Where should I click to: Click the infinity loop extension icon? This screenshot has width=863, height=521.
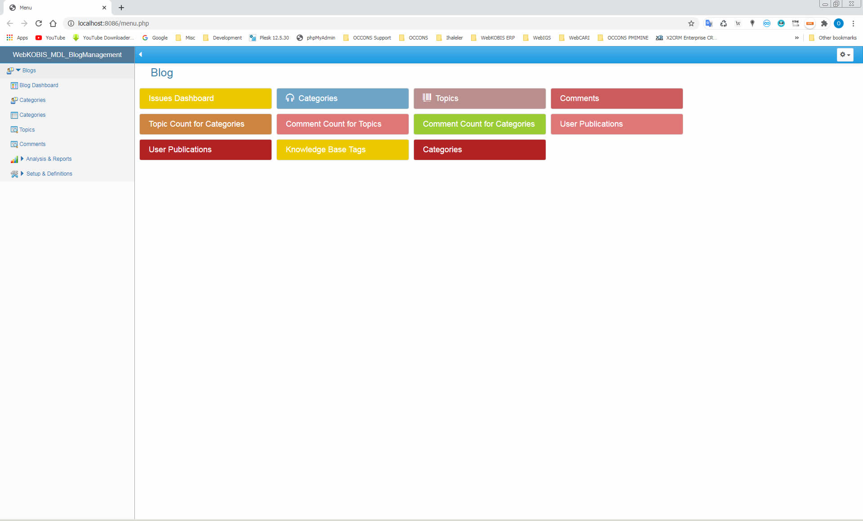click(767, 23)
